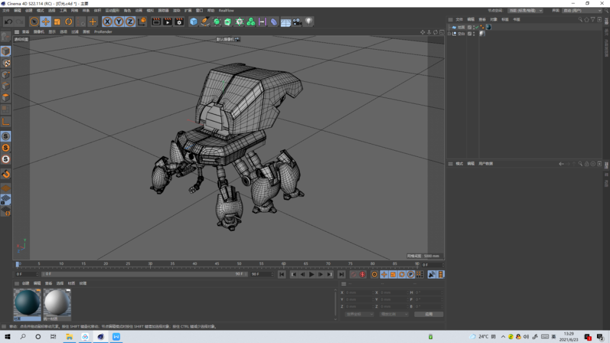Switch to Texture mode in left palette

[6, 63]
